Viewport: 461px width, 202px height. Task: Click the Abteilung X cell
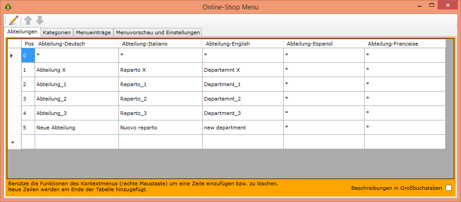click(77, 70)
